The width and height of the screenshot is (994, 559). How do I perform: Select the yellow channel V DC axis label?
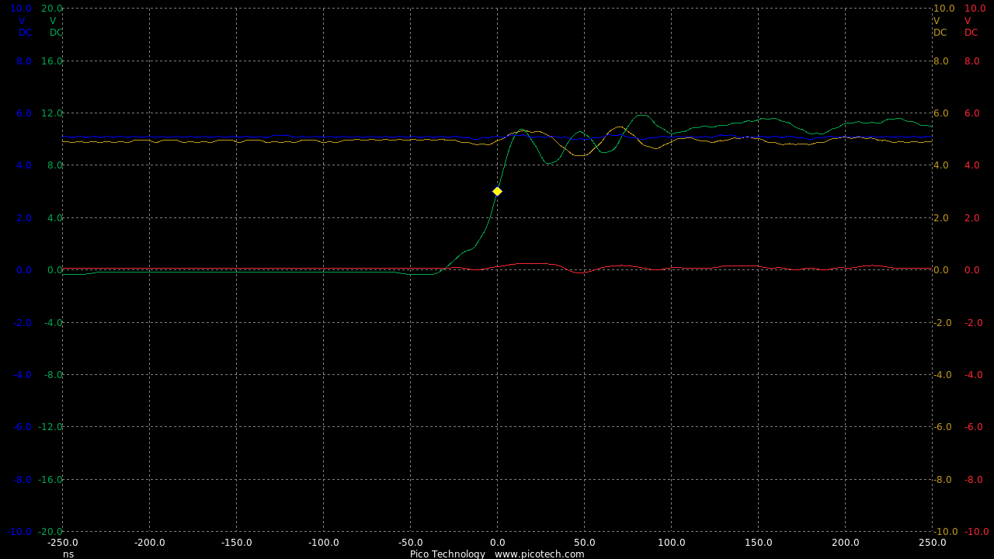click(x=940, y=26)
